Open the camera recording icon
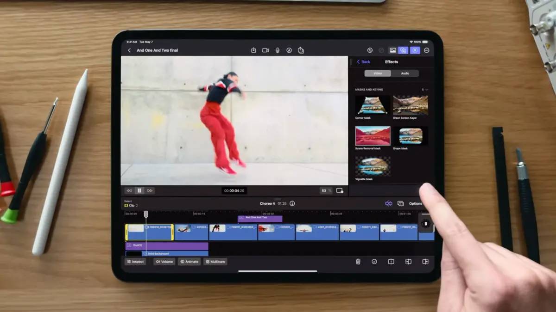Viewport: 556px width, 312px height. tap(265, 50)
